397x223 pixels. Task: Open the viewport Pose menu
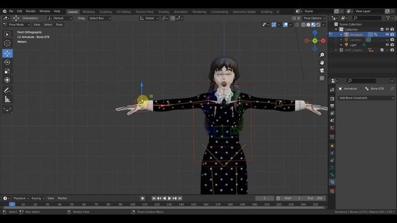(x=60, y=25)
